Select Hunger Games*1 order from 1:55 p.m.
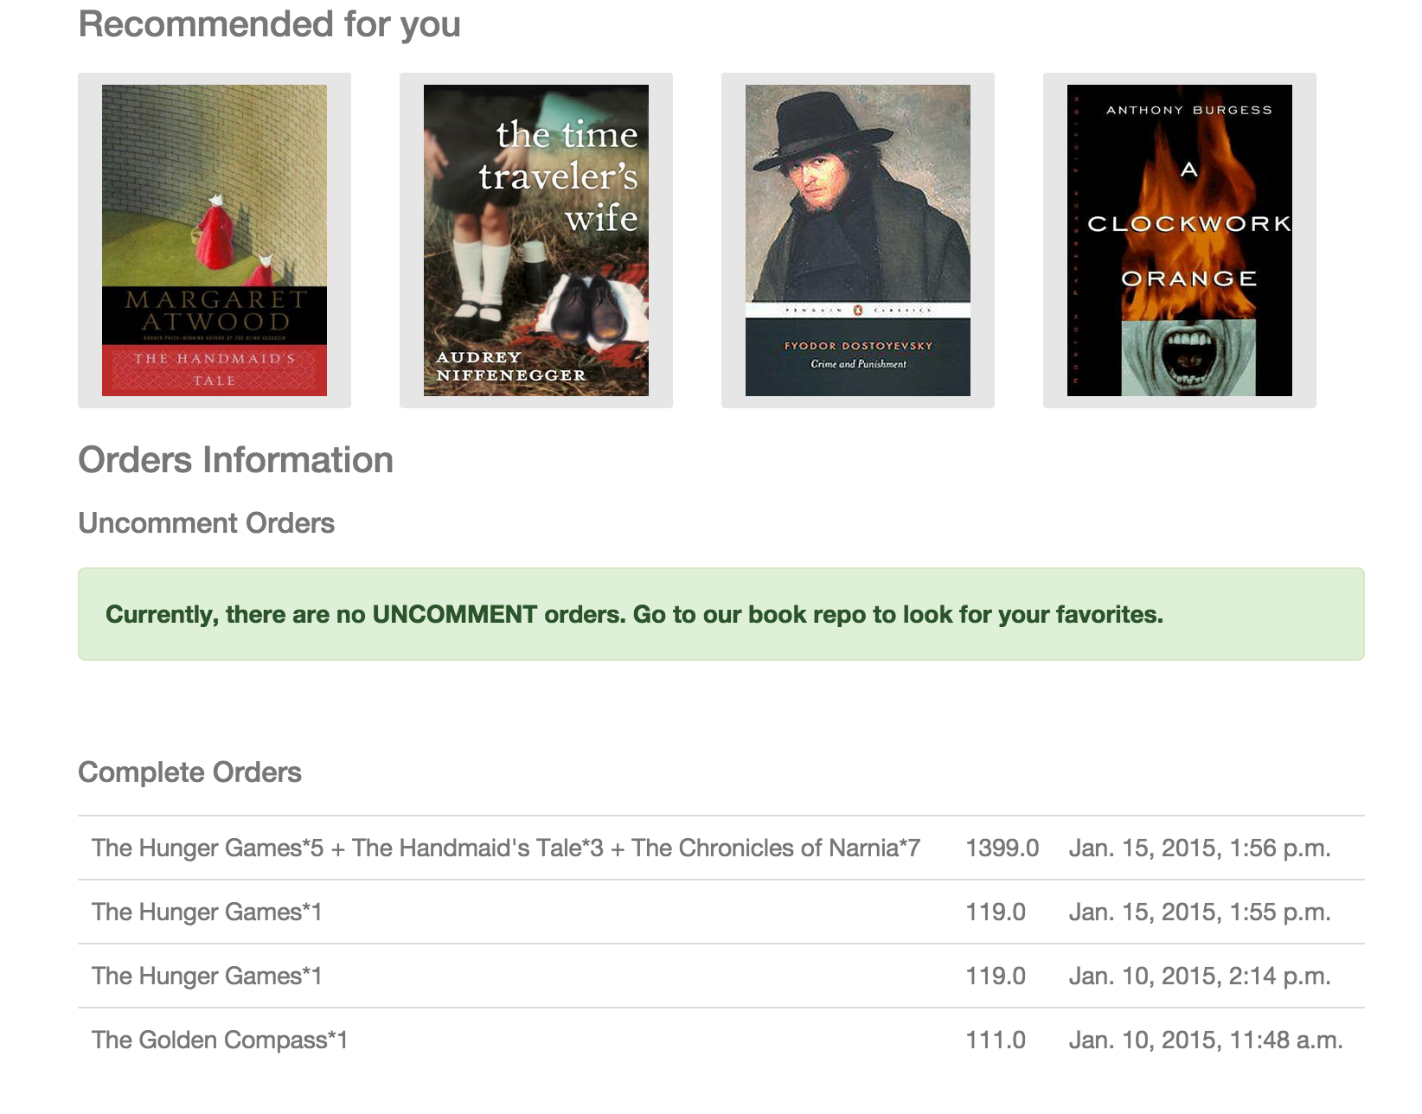Image resolution: width=1422 pixels, height=1114 pixels. click(x=207, y=912)
